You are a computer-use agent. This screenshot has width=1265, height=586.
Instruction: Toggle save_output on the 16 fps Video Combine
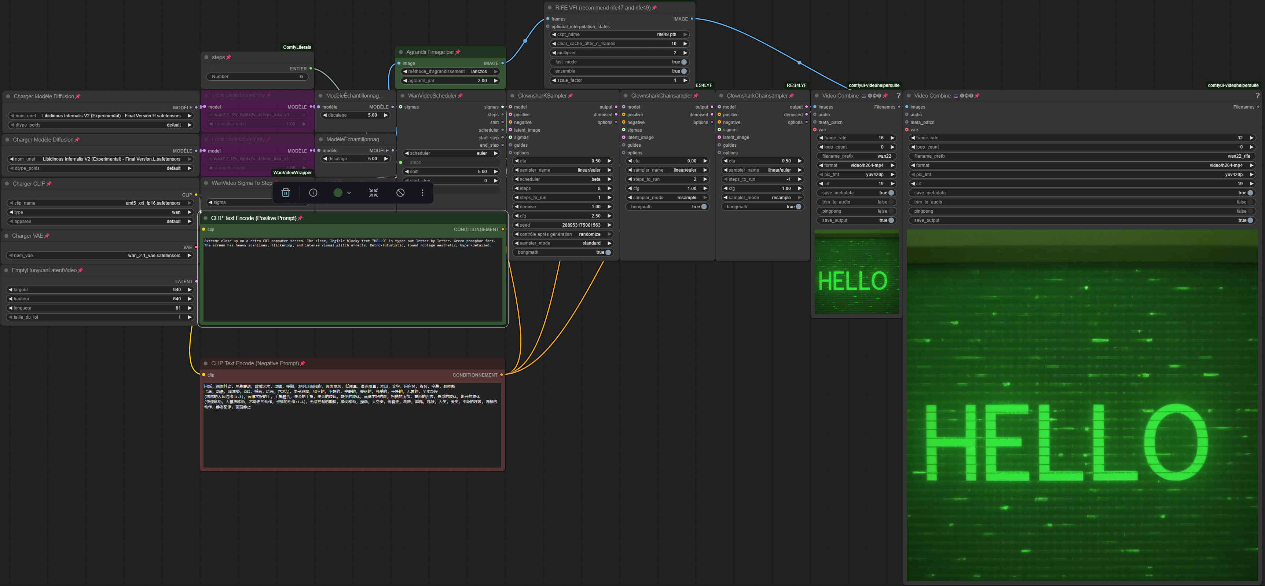click(857, 220)
